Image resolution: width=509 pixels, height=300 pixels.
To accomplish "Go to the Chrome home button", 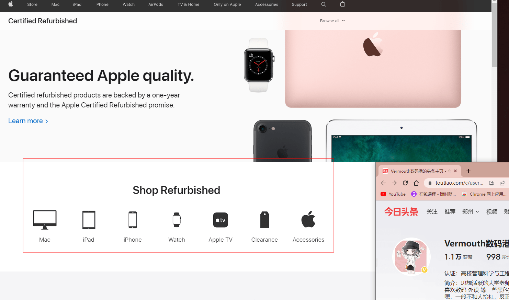I will [x=416, y=183].
